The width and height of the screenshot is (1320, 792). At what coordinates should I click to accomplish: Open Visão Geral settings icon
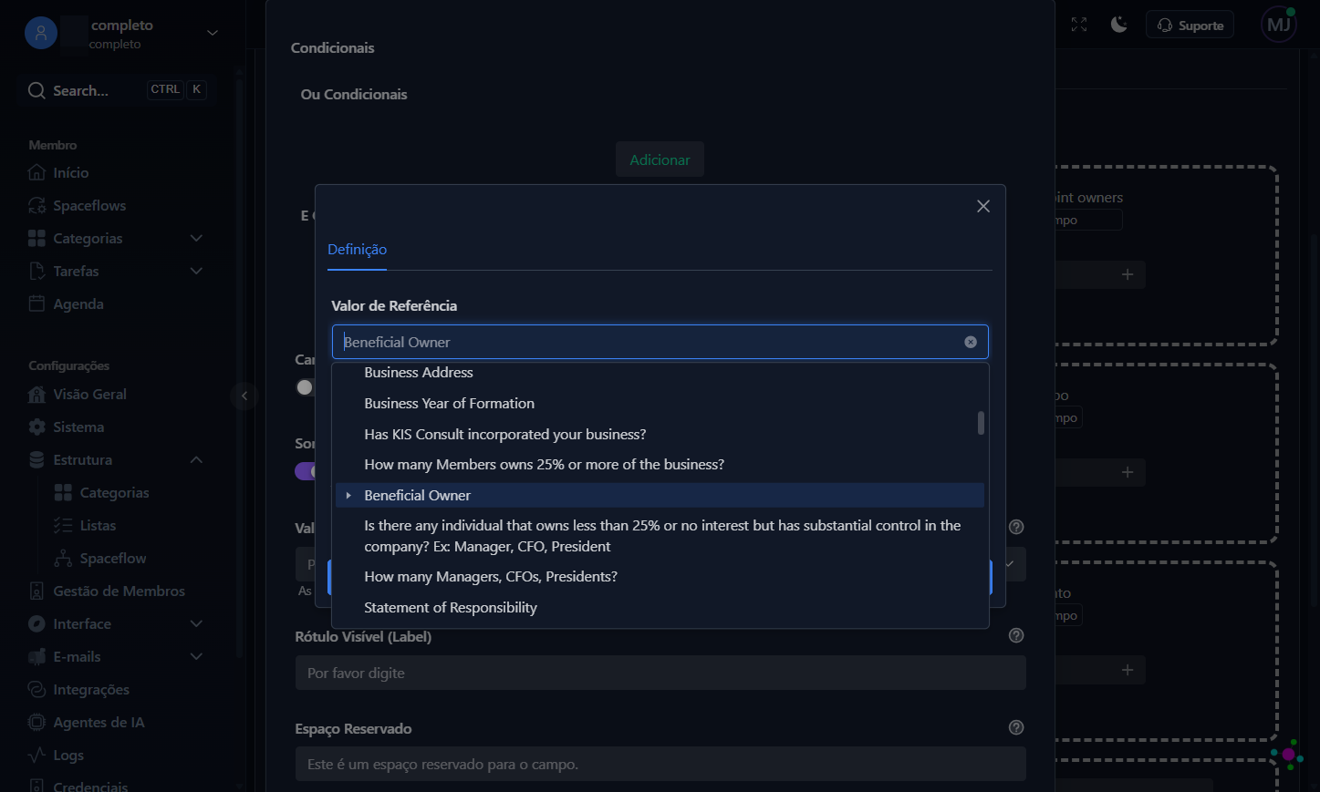tap(36, 394)
